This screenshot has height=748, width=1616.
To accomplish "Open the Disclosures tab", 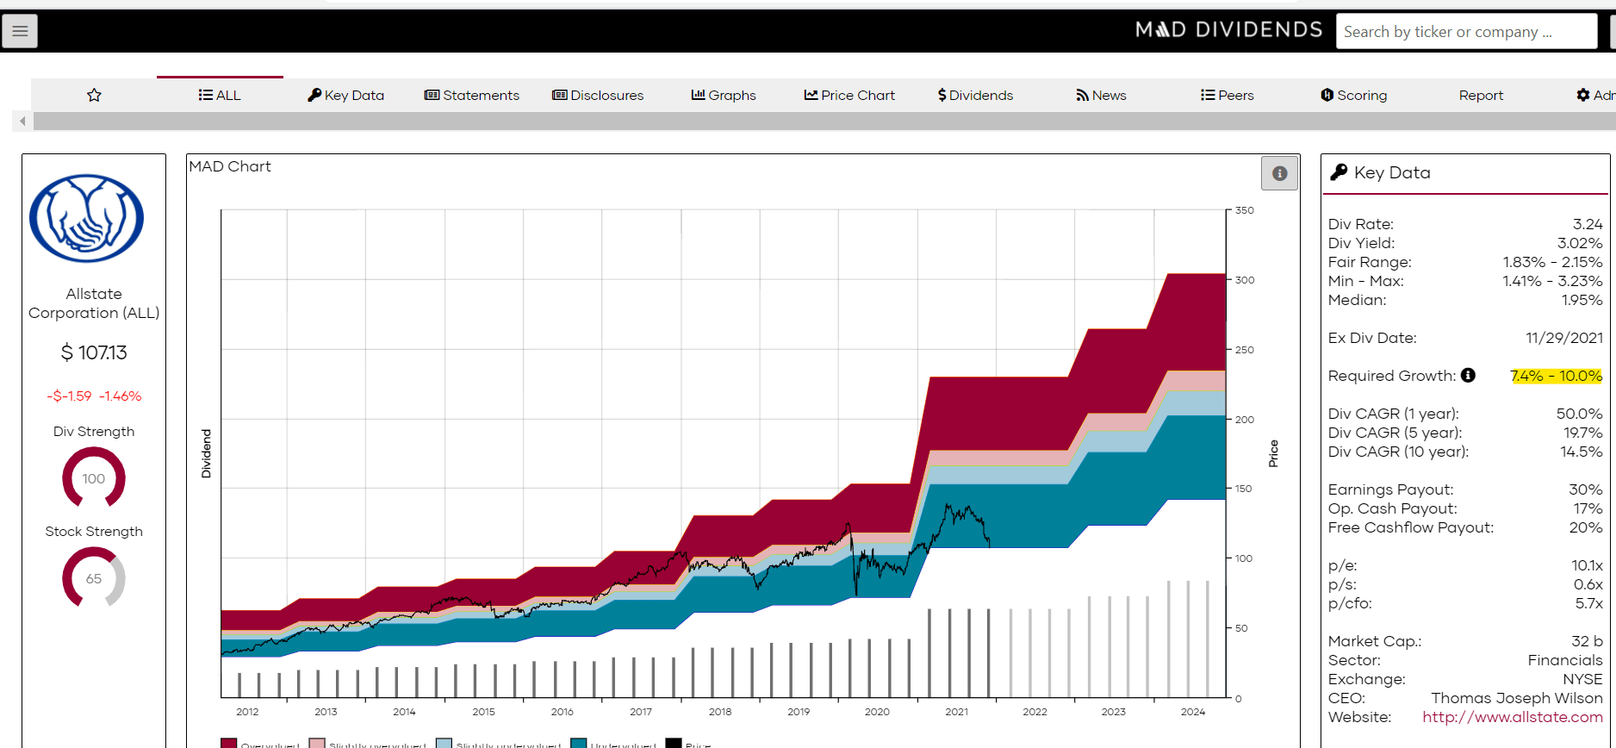I will pos(598,95).
